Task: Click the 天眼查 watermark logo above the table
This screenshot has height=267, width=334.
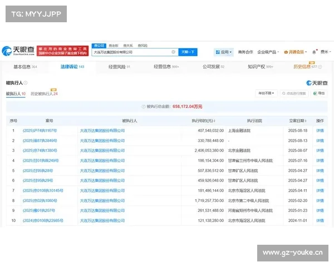Action: pos(317,82)
